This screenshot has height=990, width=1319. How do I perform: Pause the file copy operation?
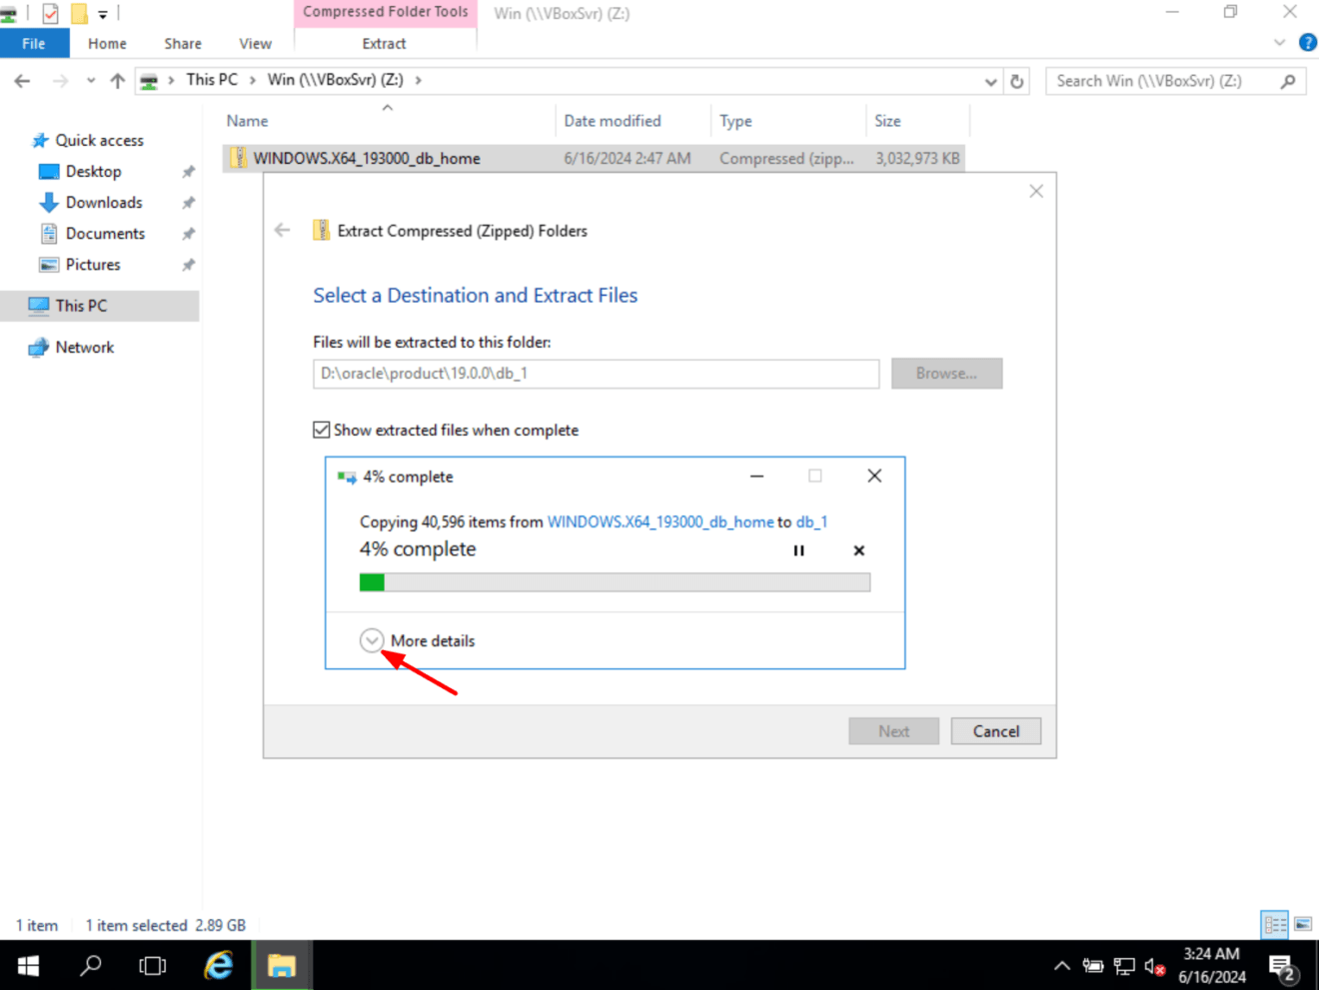(798, 550)
